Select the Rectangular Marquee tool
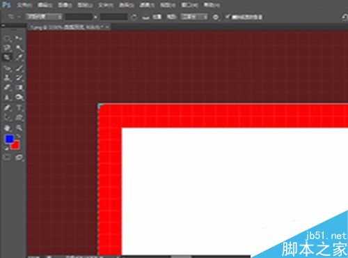 point(7,38)
